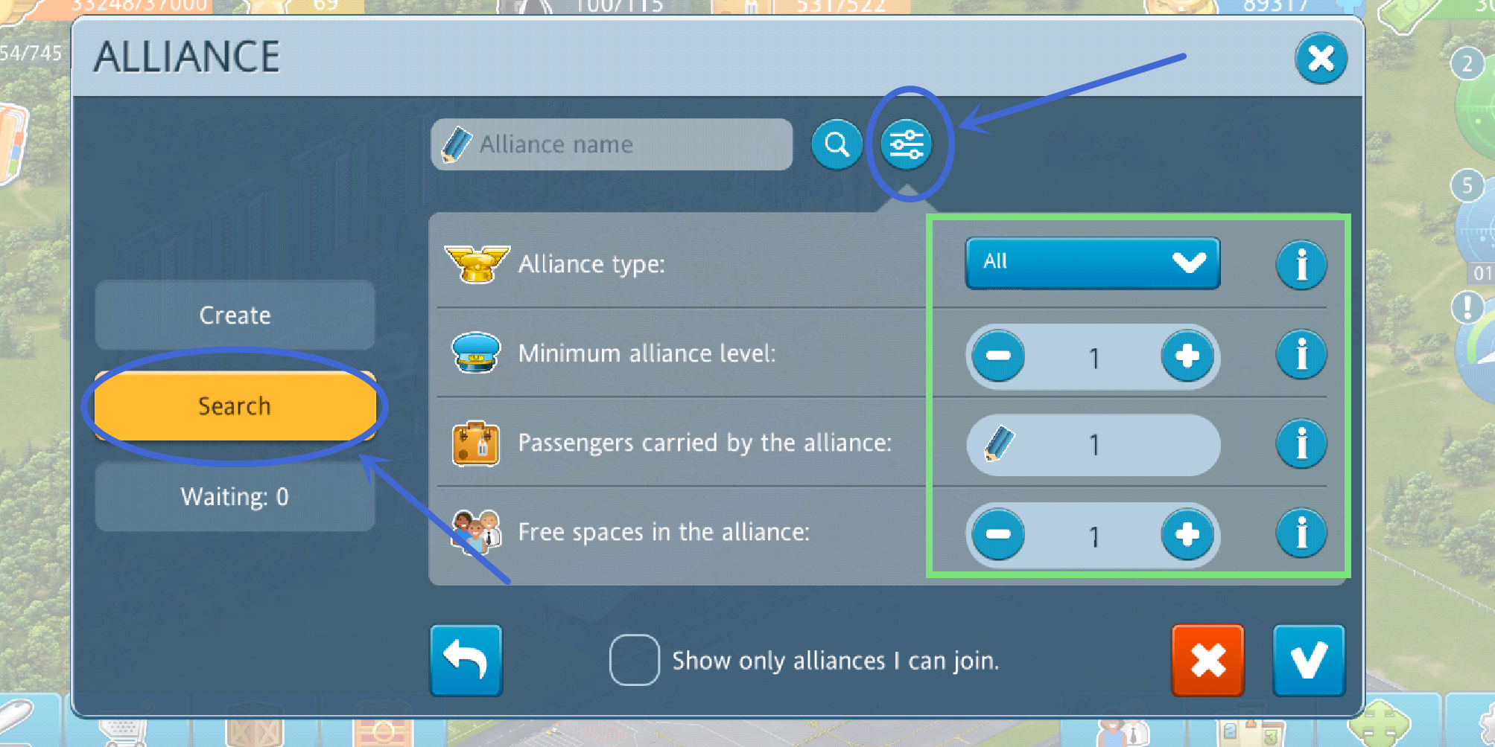Decrease free spaces in the alliance

[x=998, y=534]
